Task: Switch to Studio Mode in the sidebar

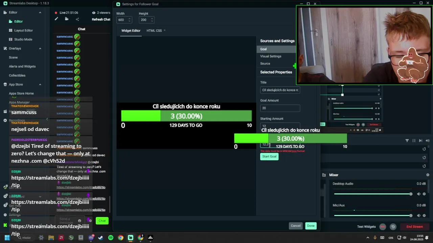Action: click(x=23, y=39)
